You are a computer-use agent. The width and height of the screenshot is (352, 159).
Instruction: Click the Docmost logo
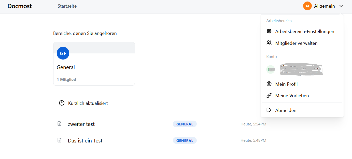tap(20, 6)
